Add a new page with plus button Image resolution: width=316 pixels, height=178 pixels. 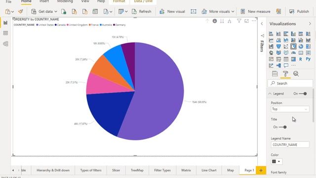click(261, 170)
